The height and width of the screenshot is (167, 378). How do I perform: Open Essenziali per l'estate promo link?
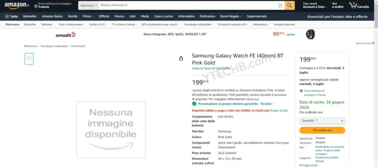(338, 17)
